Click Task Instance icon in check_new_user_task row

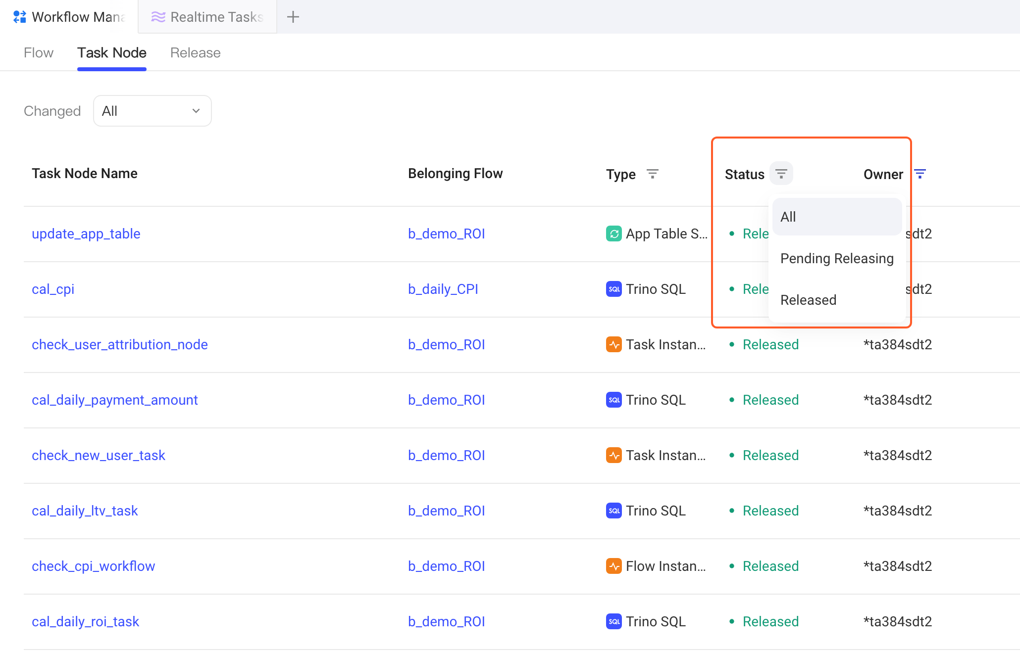(x=614, y=455)
